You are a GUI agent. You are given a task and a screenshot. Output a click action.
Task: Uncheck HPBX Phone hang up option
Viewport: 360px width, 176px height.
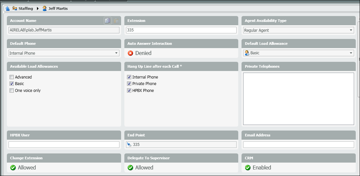pos(129,91)
